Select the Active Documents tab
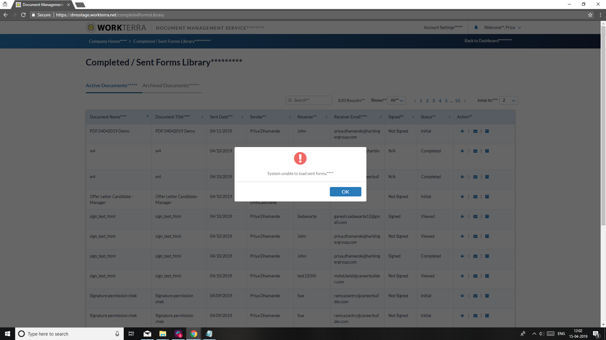The height and width of the screenshot is (340, 606). 111,86
